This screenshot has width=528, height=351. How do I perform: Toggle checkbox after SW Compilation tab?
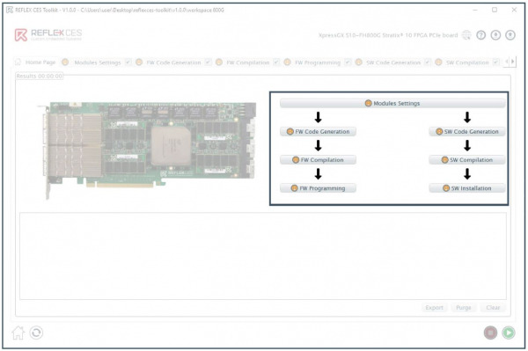click(x=496, y=62)
